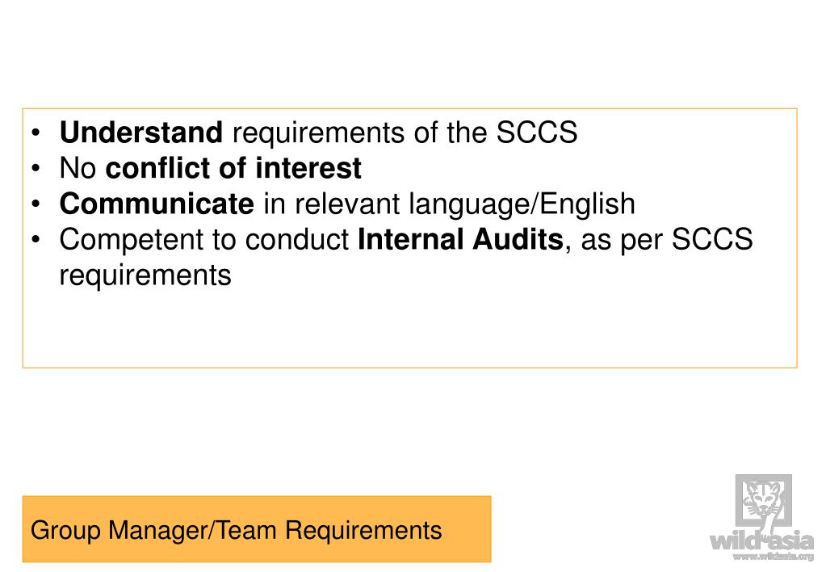Click the bullet dot beside No conflict

pos(36,168)
